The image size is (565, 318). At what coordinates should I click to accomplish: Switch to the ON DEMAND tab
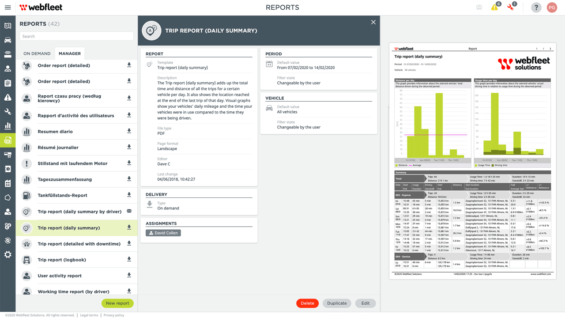tap(37, 53)
